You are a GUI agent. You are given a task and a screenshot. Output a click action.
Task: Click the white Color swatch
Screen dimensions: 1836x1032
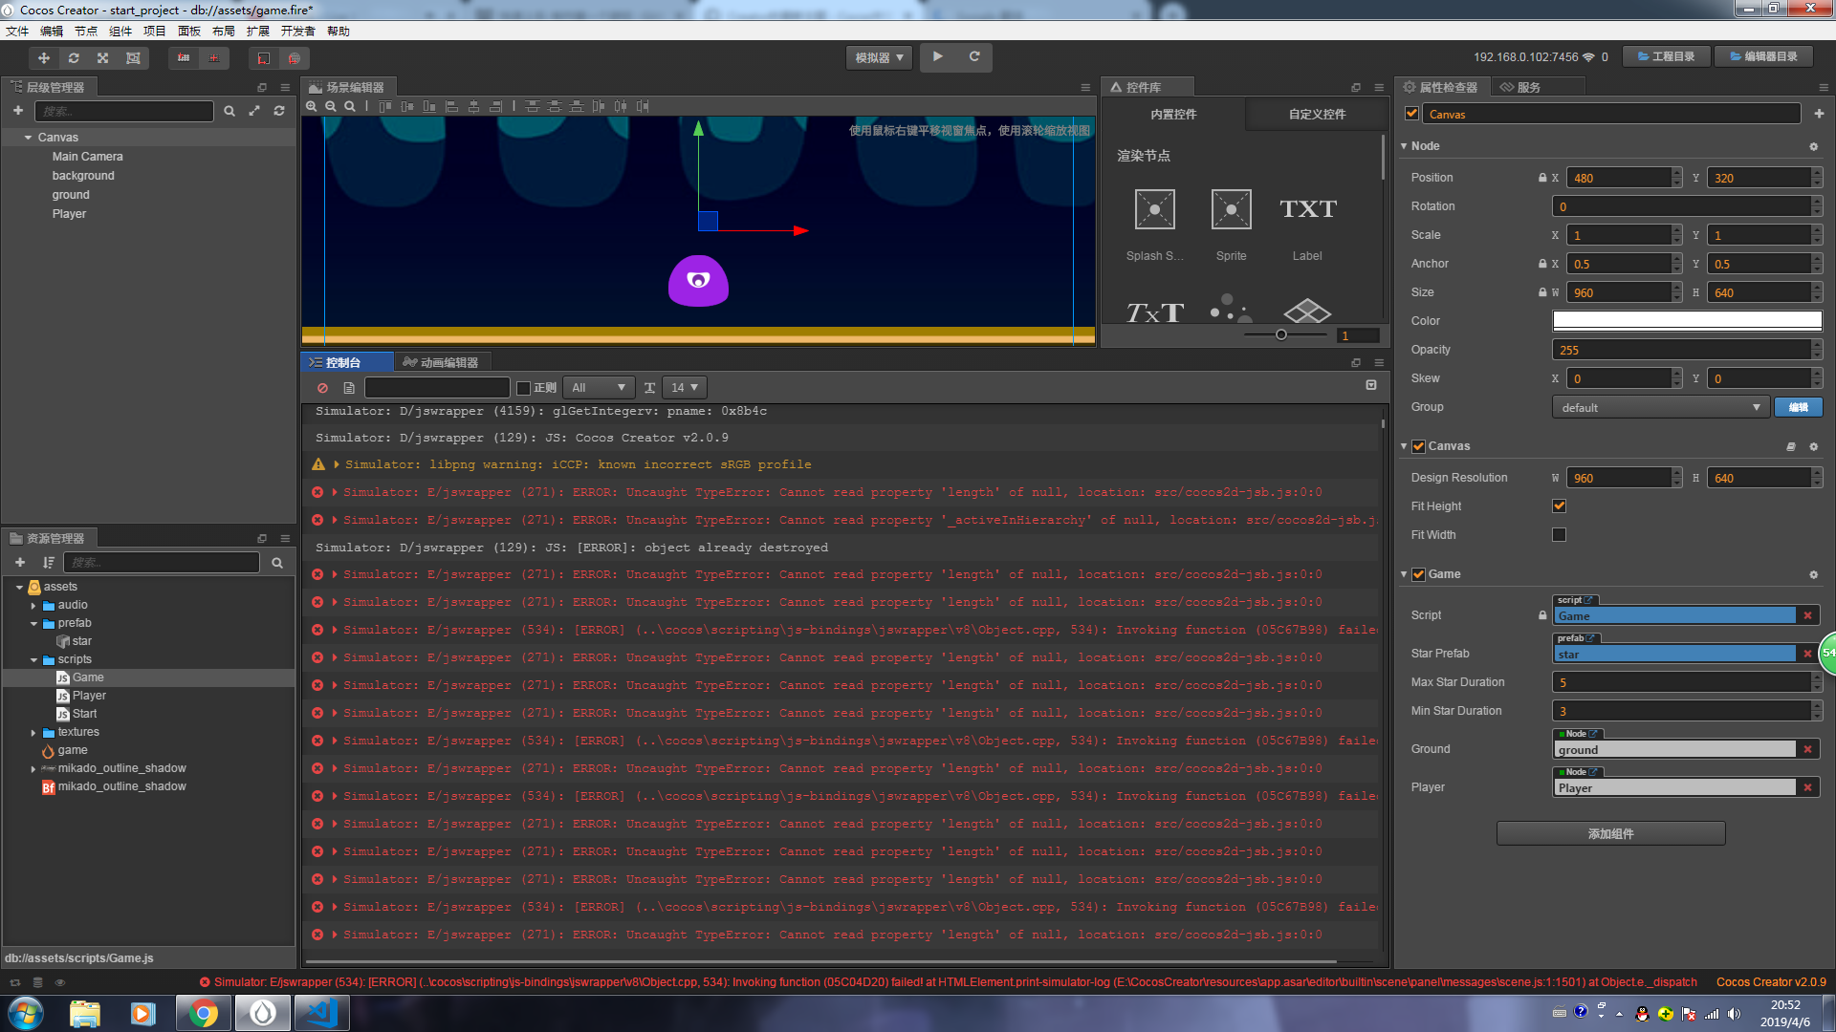point(1686,321)
